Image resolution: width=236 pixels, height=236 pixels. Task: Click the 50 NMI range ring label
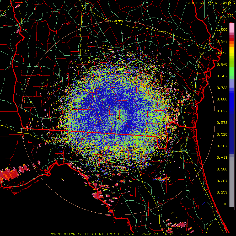[x=118, y=69]
